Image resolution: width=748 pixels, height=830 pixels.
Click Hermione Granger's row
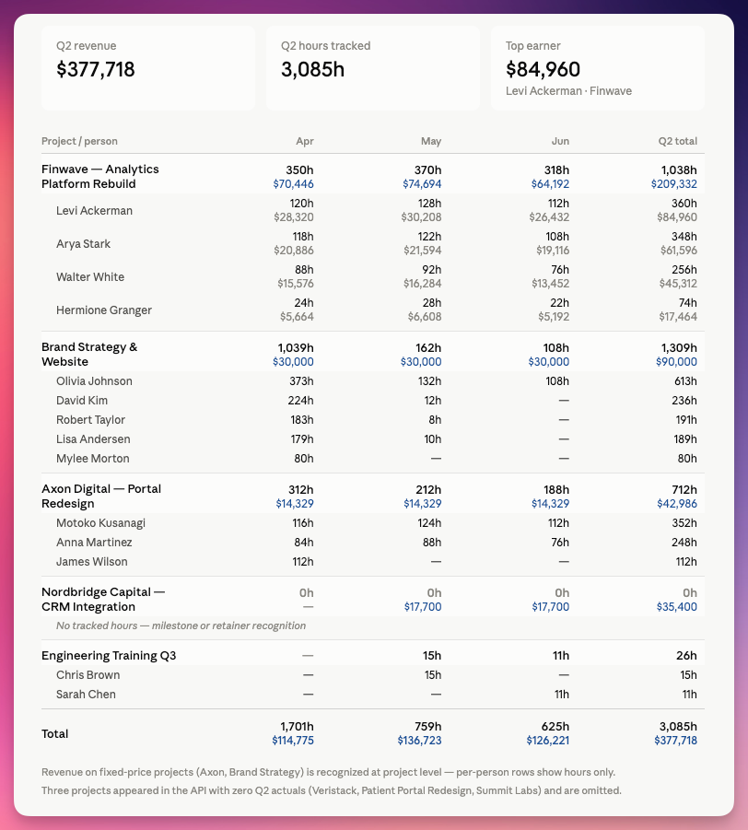pos(373,310)
